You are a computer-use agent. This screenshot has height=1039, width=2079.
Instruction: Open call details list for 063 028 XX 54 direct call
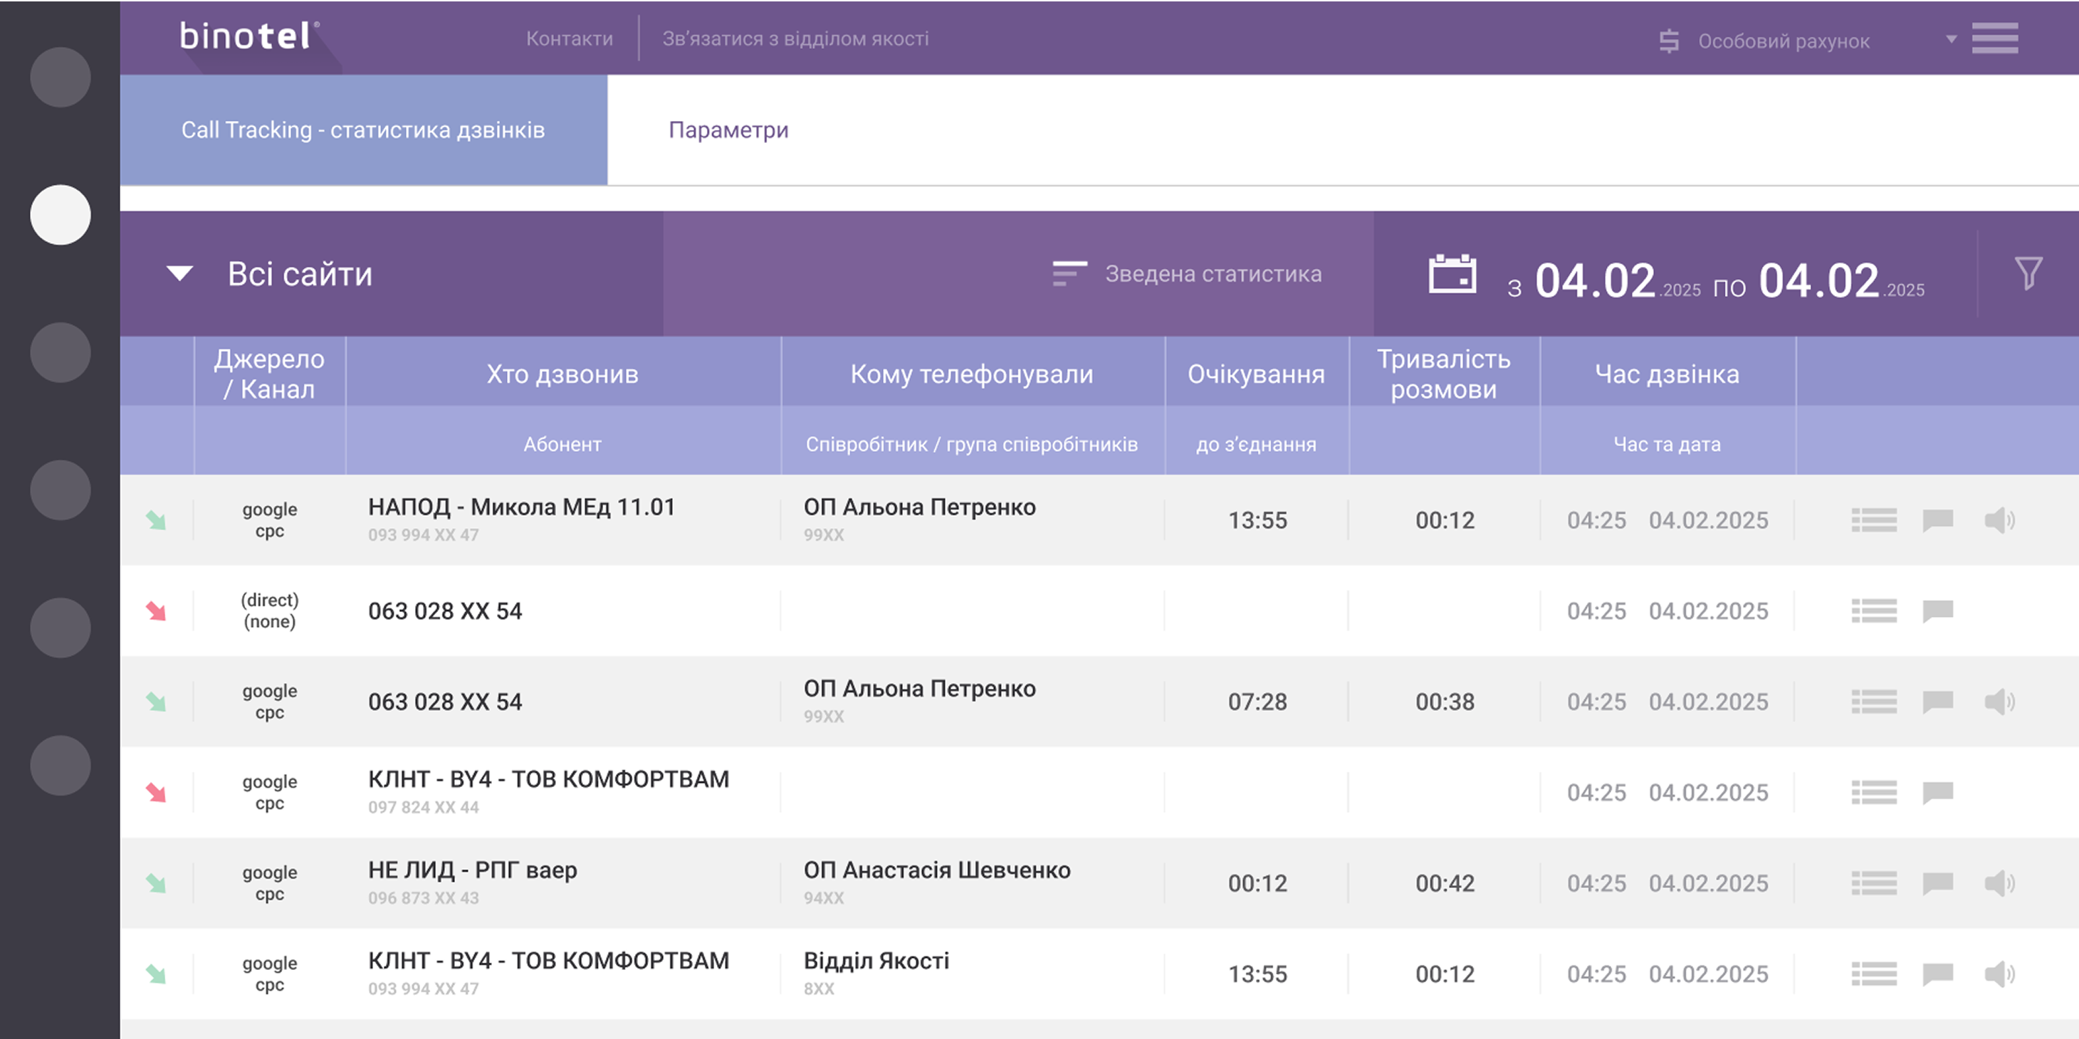point(1873,611)
